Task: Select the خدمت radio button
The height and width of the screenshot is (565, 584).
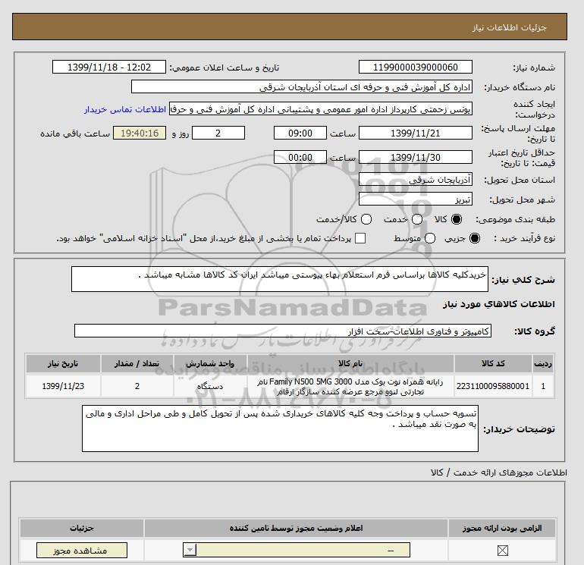Action: [x=417, y=219]
